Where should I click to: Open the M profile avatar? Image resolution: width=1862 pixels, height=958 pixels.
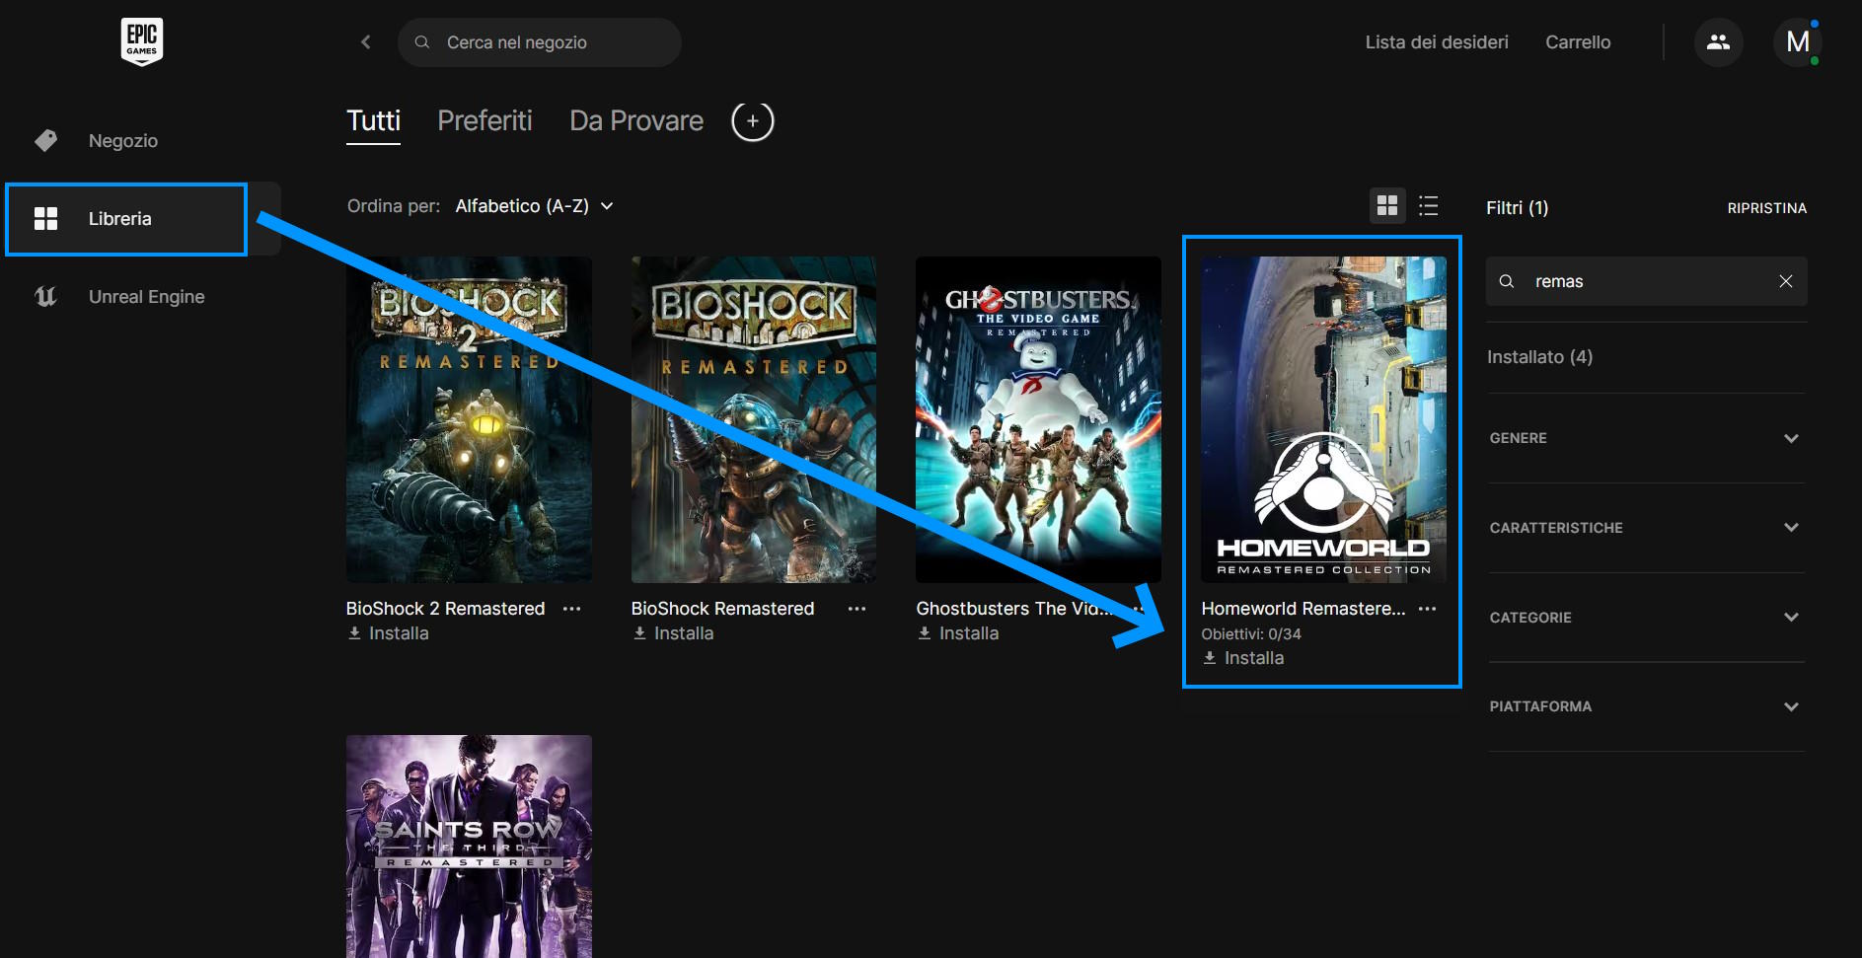tap(1798, 42)
